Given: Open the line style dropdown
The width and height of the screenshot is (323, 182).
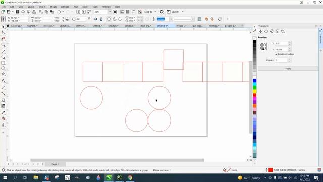Looking at the screenshot, I should (x=193, y=19).
